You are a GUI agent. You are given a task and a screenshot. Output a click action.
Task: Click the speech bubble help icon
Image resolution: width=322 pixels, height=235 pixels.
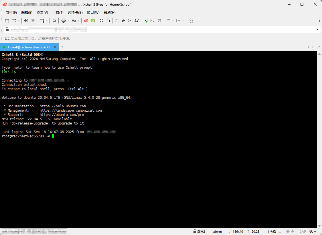point(191,21)
